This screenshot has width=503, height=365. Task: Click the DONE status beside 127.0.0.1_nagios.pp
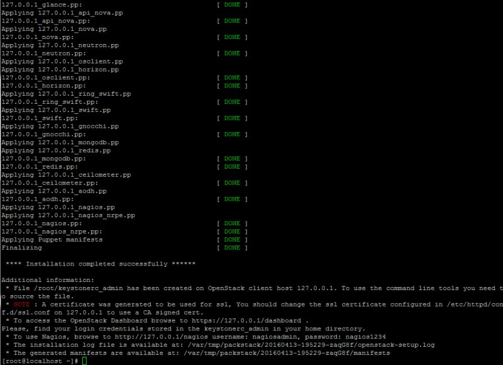[x=233, y=224]
